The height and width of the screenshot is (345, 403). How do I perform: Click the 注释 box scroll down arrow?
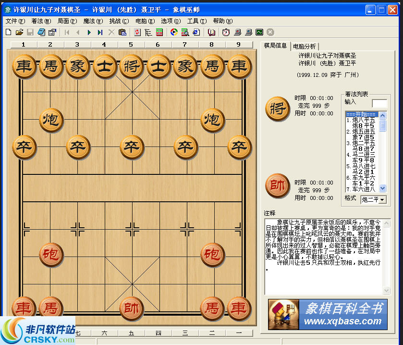pyautogui.click(x=386, y=290)
